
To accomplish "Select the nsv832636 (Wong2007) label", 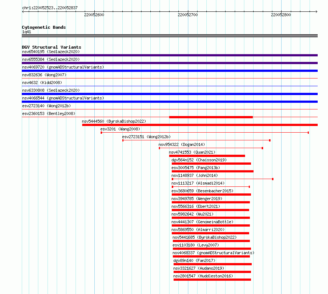I will click(x=44, y=75).
